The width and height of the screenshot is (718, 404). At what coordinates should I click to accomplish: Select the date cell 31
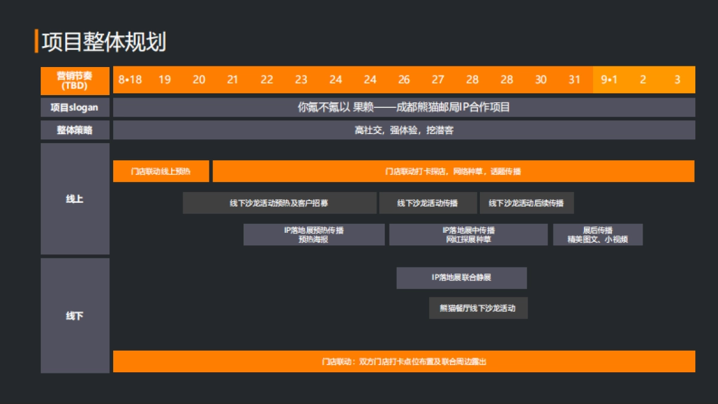[x=574, y=80]
